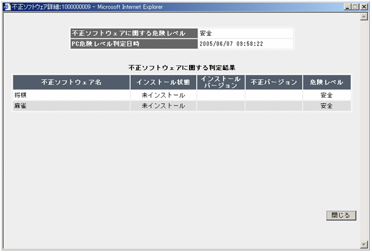
Task: Select the インストールバージョン column header
Action: point(221,82)
